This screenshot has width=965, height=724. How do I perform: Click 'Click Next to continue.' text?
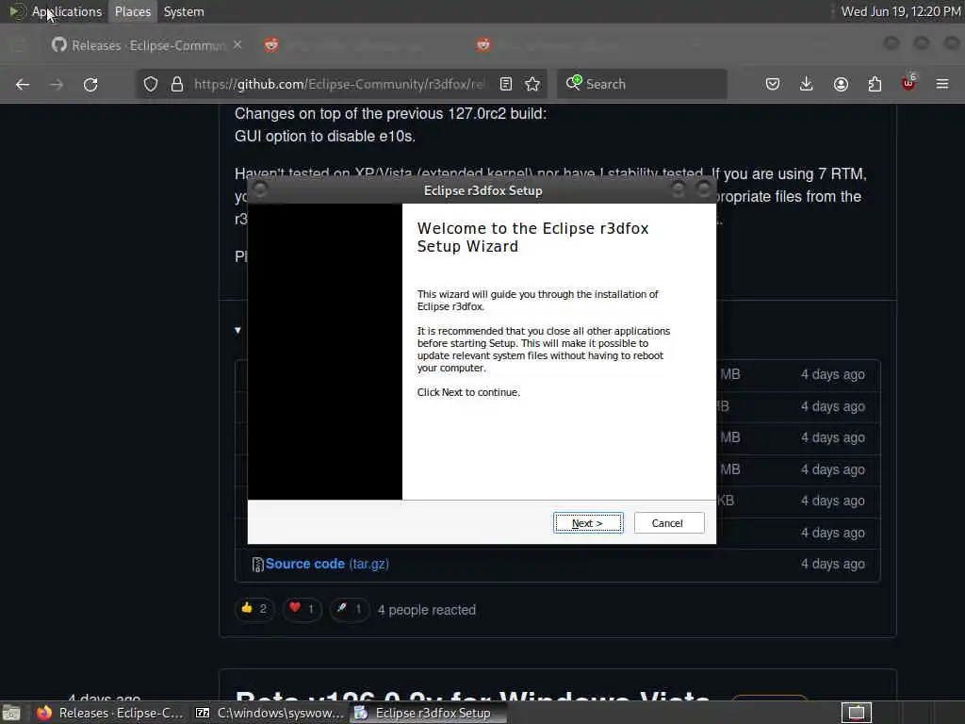click(468, 392)
